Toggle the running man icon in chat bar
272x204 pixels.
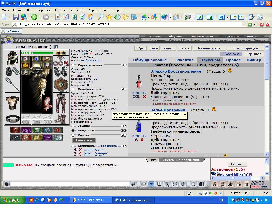[x=167, y=184]
